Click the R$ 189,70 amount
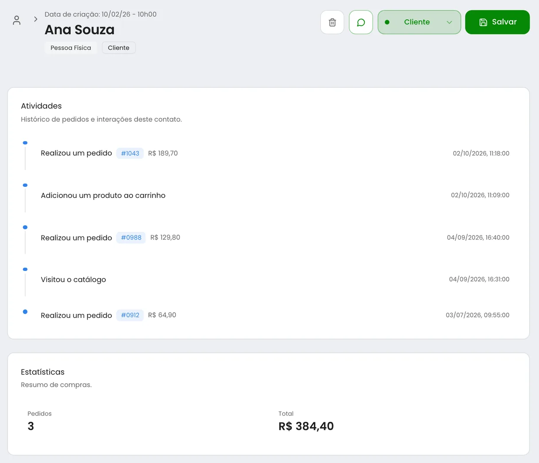 (163, 153)
